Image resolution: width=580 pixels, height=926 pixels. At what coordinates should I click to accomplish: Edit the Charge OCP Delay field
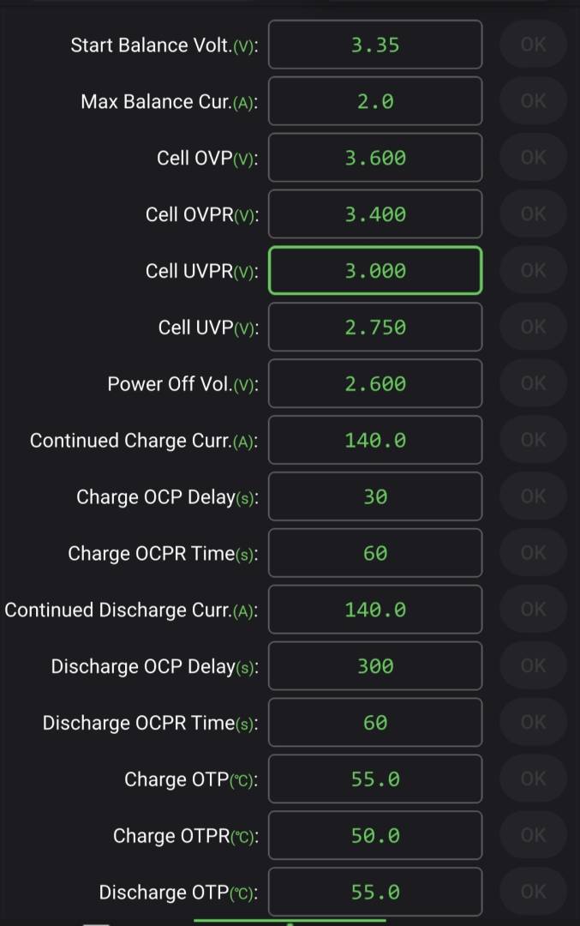coord(375,496)
